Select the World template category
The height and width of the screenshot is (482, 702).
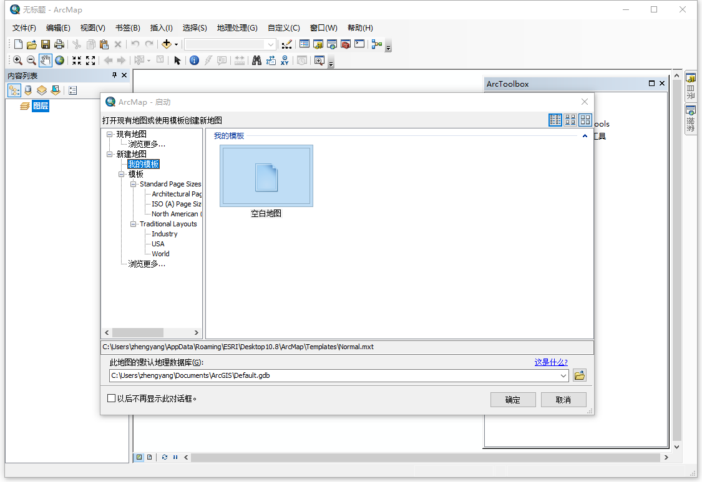[160, 254]
